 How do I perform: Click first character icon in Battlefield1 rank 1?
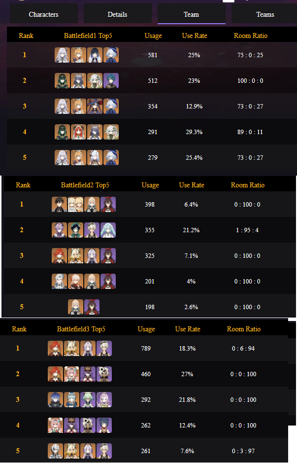62,55
